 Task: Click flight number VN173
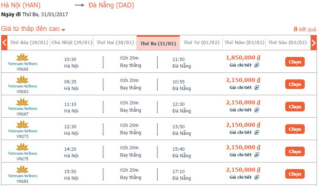pyautogui.click(x=22, y=137)
